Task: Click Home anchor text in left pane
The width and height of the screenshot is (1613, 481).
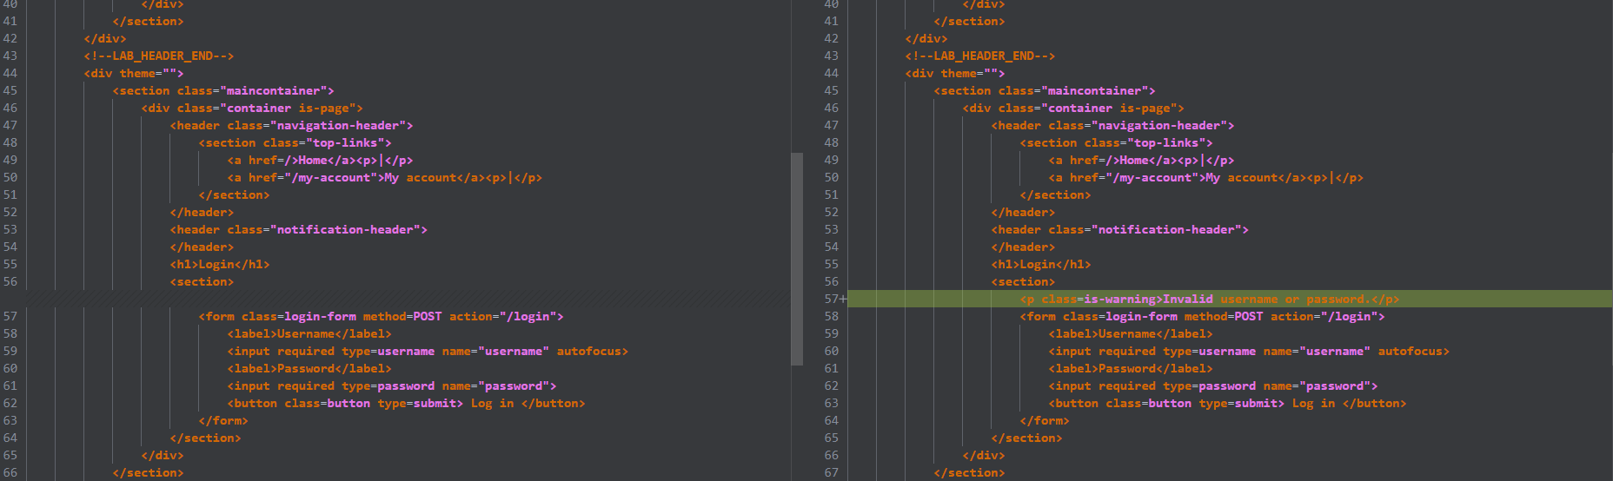Action: point(313,161)
